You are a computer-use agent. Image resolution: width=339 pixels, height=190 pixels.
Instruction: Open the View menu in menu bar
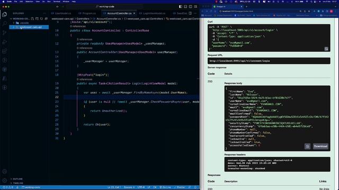point(38,2)
